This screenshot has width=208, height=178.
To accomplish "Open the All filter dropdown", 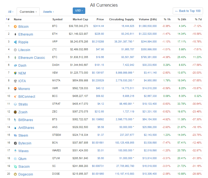I will 11,12.
